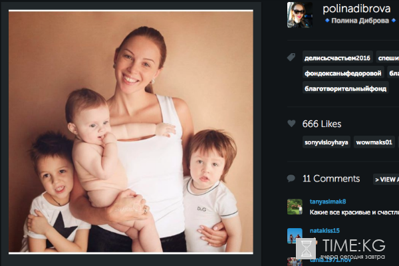
Task: Click the polinadibrova username
Action: tap(356, 9)
